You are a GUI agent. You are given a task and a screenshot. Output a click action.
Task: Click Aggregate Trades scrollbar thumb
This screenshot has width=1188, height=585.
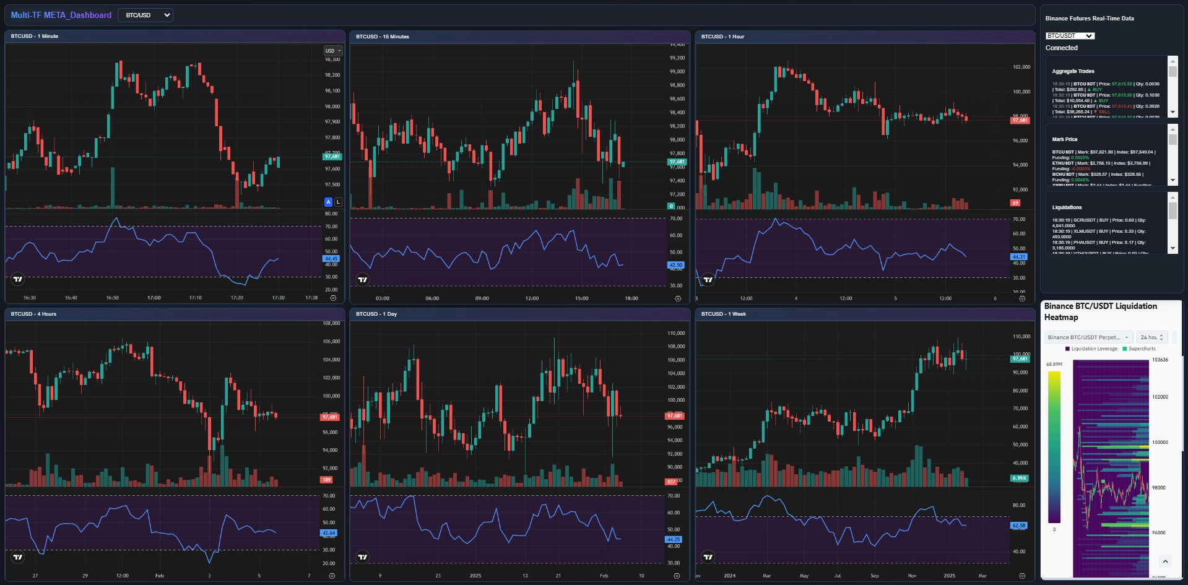(1173, 72)
